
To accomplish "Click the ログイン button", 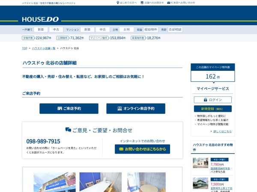I will coord(213,100).
